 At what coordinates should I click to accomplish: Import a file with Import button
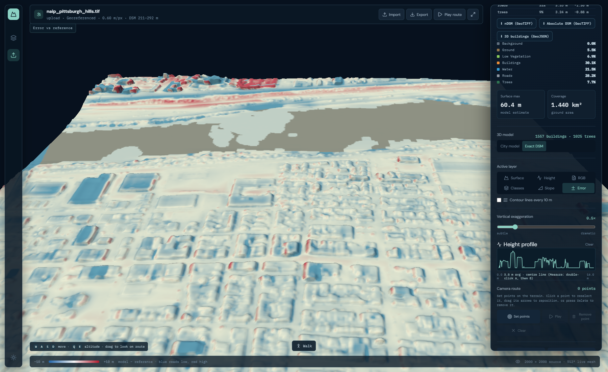(x=391, y=15)
